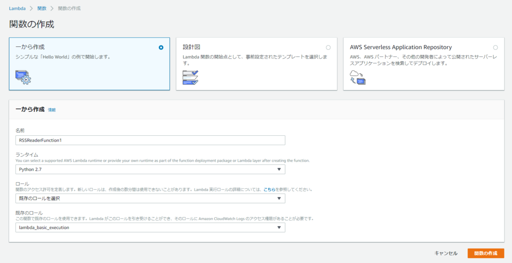The height and width of the screenshot is (263, 512).
Task: Click the 名前 field containing RSSReaderFunction1
Action: (x=150, y=140)
